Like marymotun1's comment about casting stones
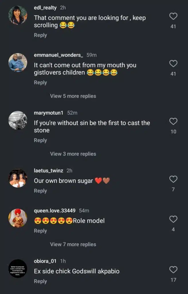This screenshot has height=294, width=188. (173, 121)
